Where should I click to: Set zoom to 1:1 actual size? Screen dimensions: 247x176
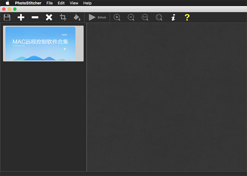point(145,17)
